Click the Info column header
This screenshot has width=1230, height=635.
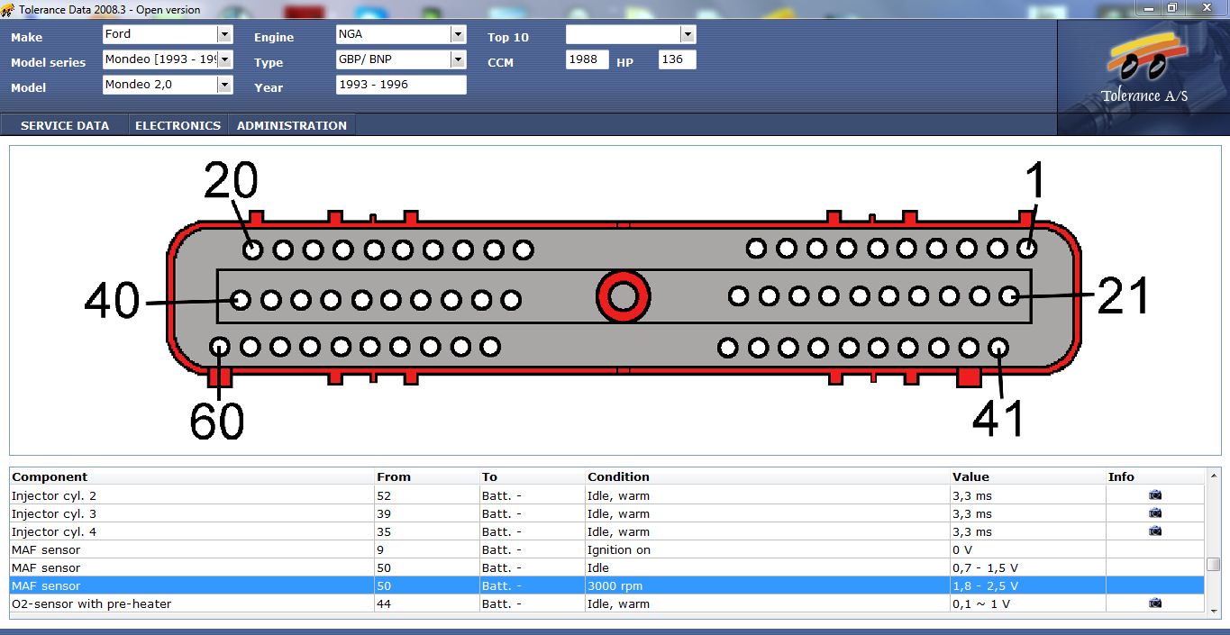[1155, 476]
